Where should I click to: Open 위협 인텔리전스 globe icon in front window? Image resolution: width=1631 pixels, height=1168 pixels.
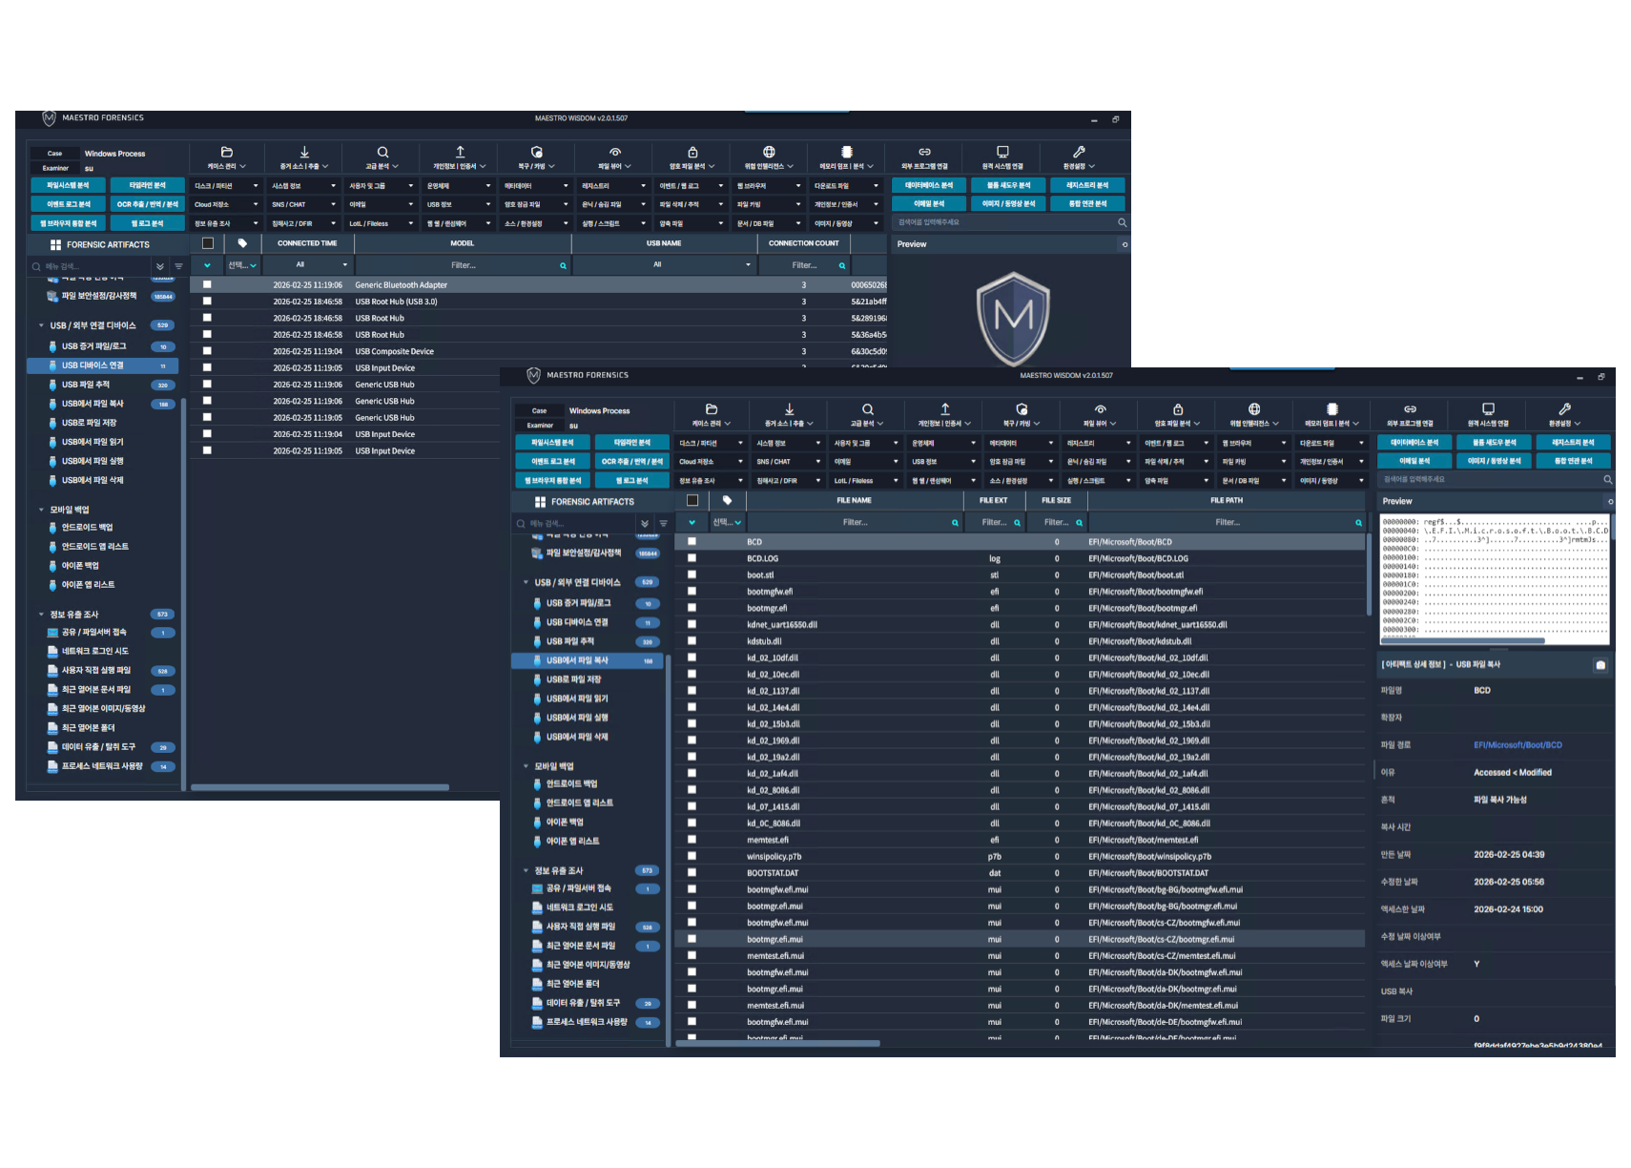pos(1254,409)
